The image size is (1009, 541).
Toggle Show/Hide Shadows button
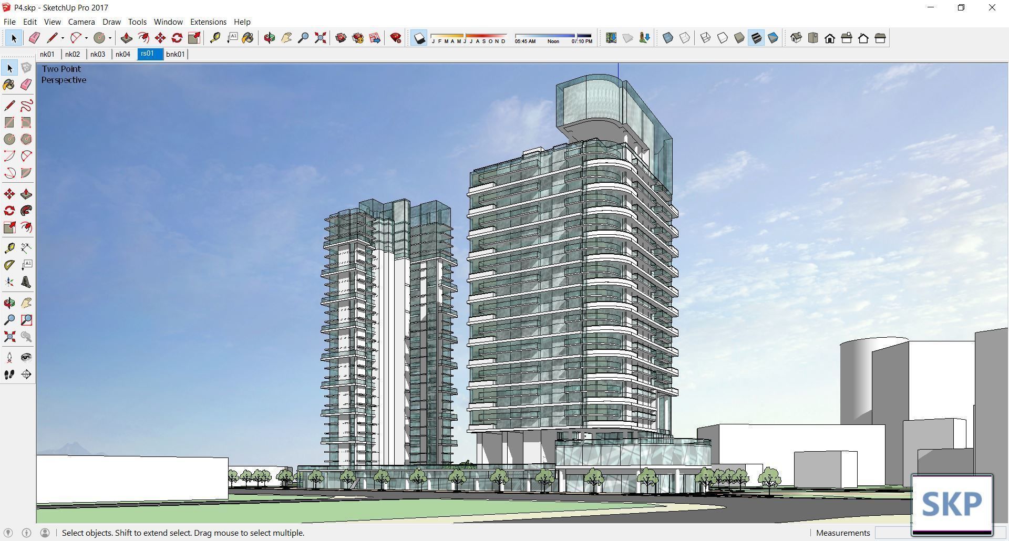click(419, 38)
